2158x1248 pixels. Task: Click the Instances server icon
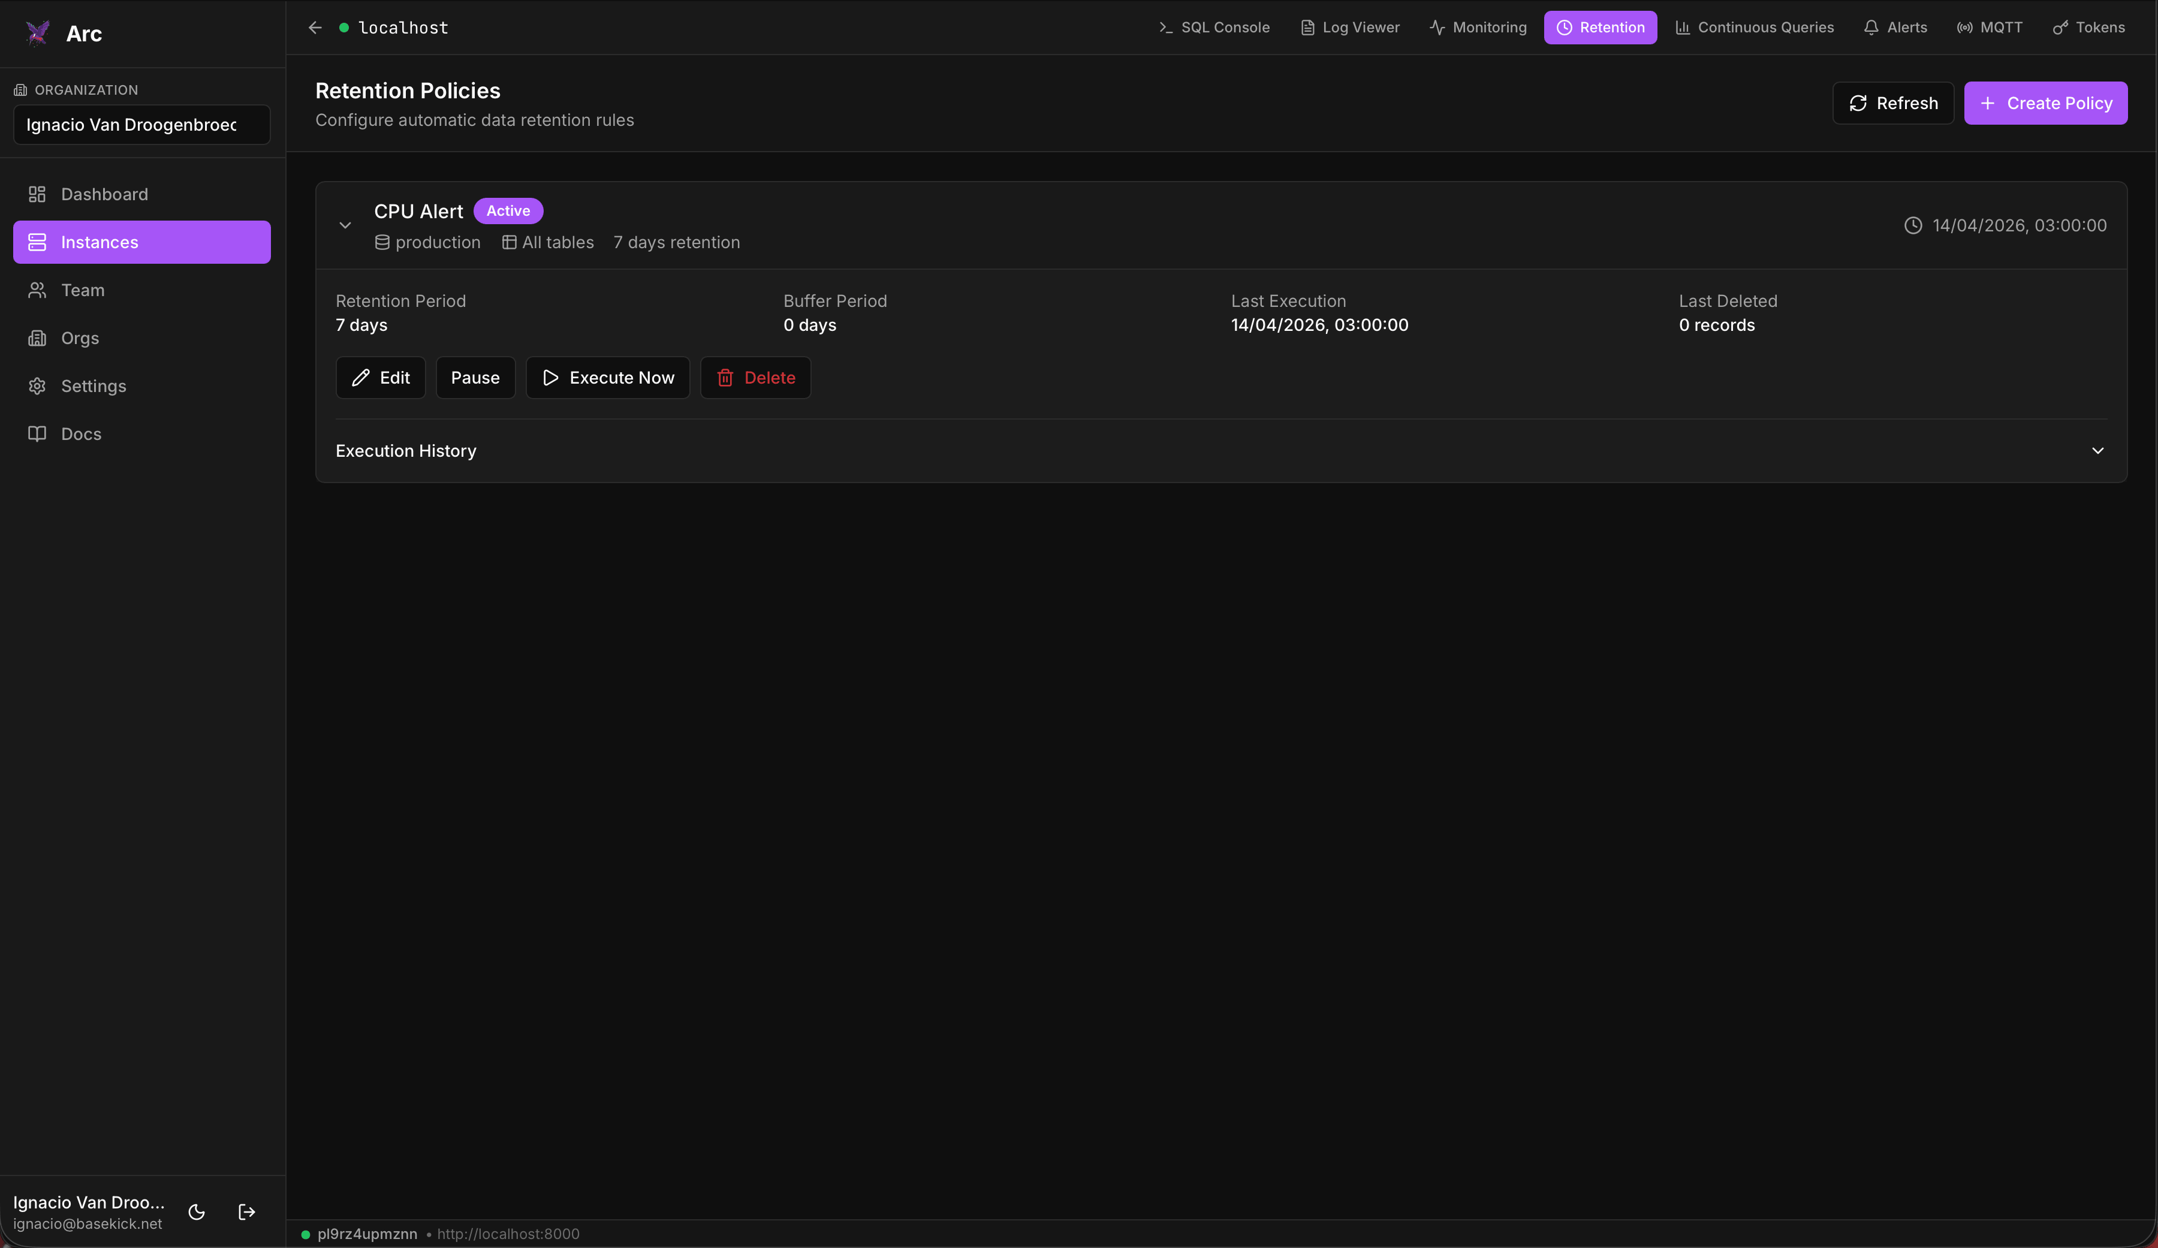[37, 242]
